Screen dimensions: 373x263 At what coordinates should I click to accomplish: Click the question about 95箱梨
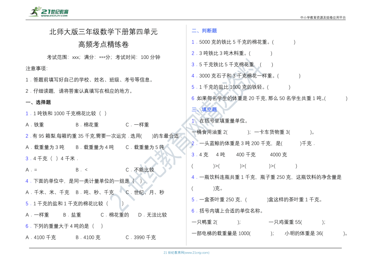tap(104, 136)
